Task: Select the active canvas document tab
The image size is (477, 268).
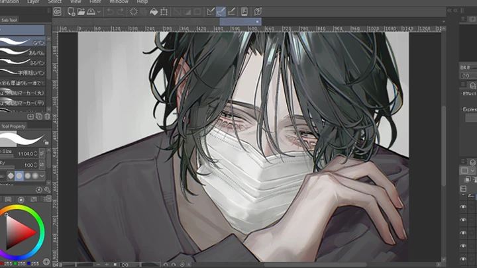Action: 240,22
